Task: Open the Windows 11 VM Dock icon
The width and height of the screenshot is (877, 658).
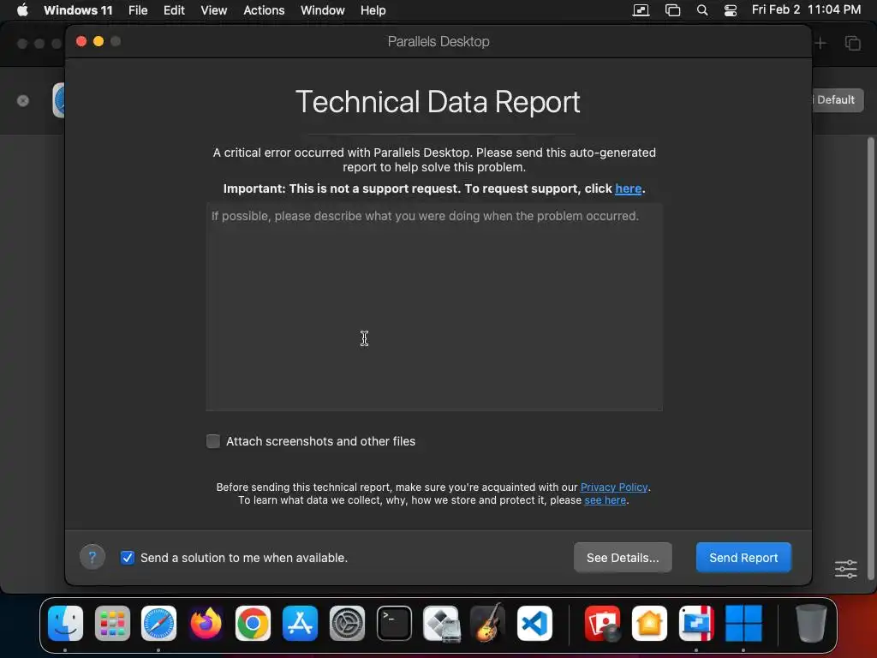Action: click(743, 624)
